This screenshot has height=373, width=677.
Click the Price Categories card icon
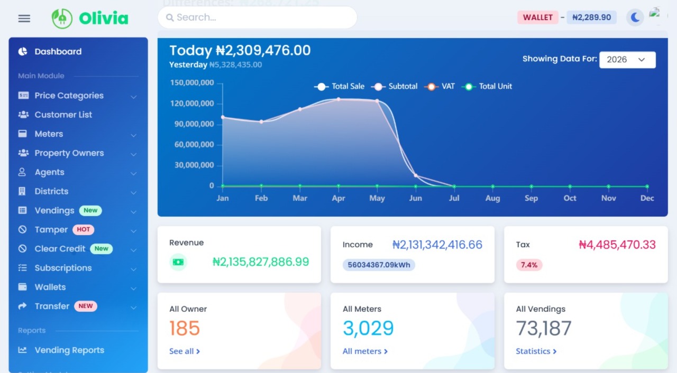pyautogui.click(x=23, y=96)
